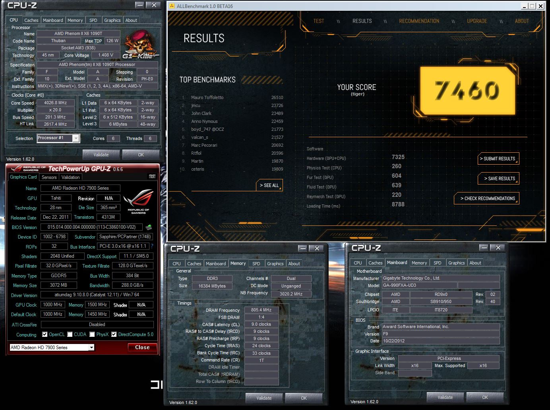Click the CHECK RECOMMENDATIONS button
This screenshot has width=550, height=410.
pyautogui.click(x=486, y=198)
